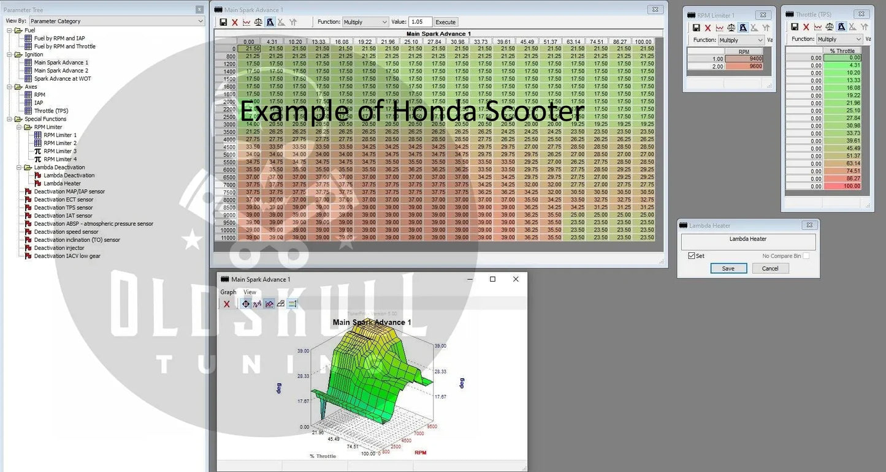This screenshot has width=886, height=472.
Task: Close the Lambda Heater dialog
Action: [x=809, y=225]
